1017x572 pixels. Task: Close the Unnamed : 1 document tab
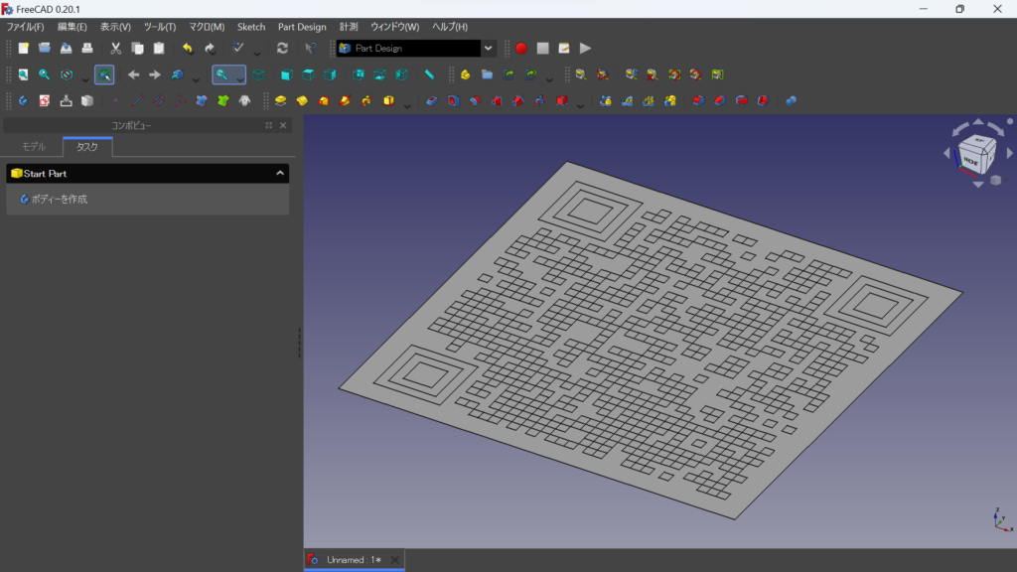pos(394,560)
